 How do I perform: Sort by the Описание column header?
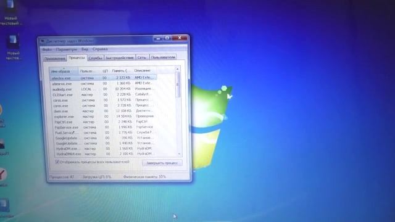(144, 70)
